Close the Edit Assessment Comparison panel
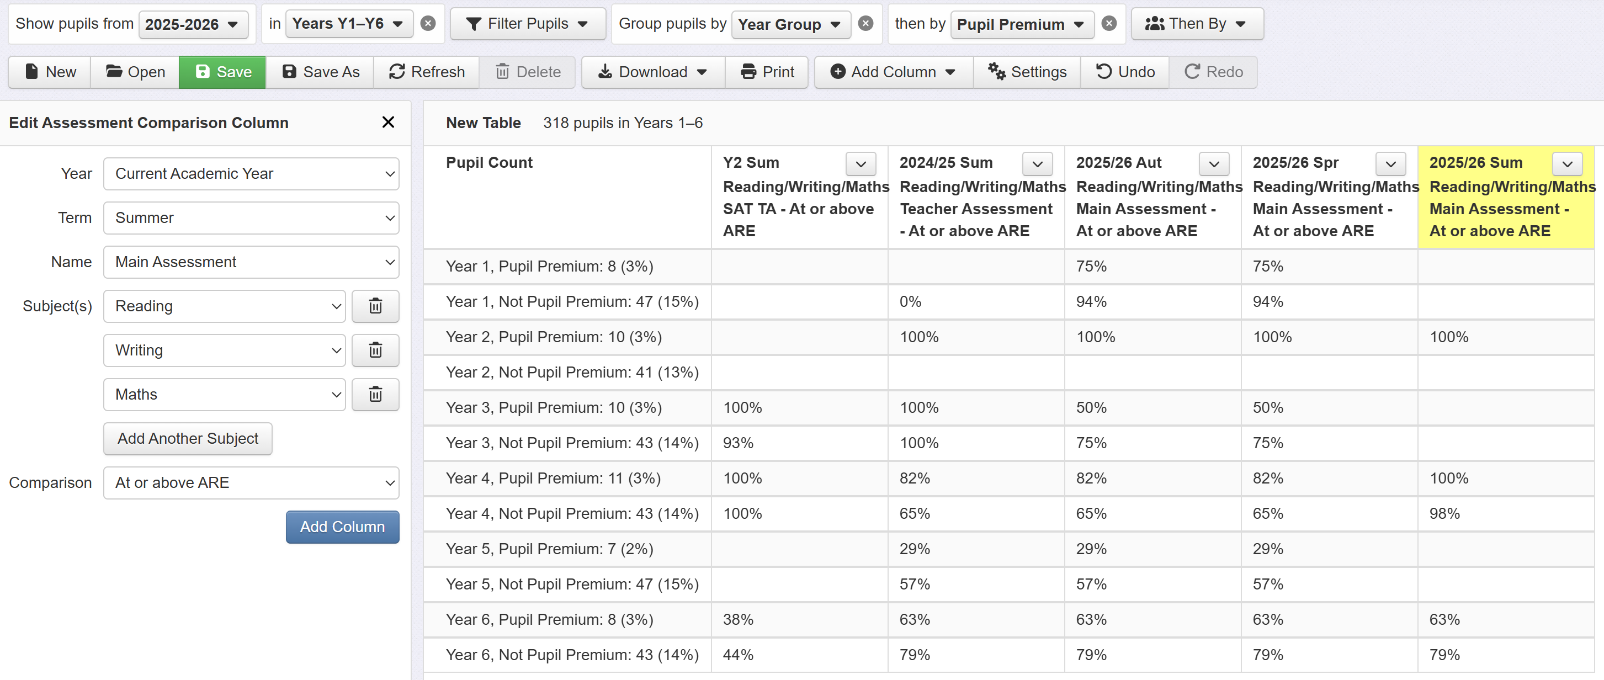Screen dimensions: 1604x680 (388, 122)
